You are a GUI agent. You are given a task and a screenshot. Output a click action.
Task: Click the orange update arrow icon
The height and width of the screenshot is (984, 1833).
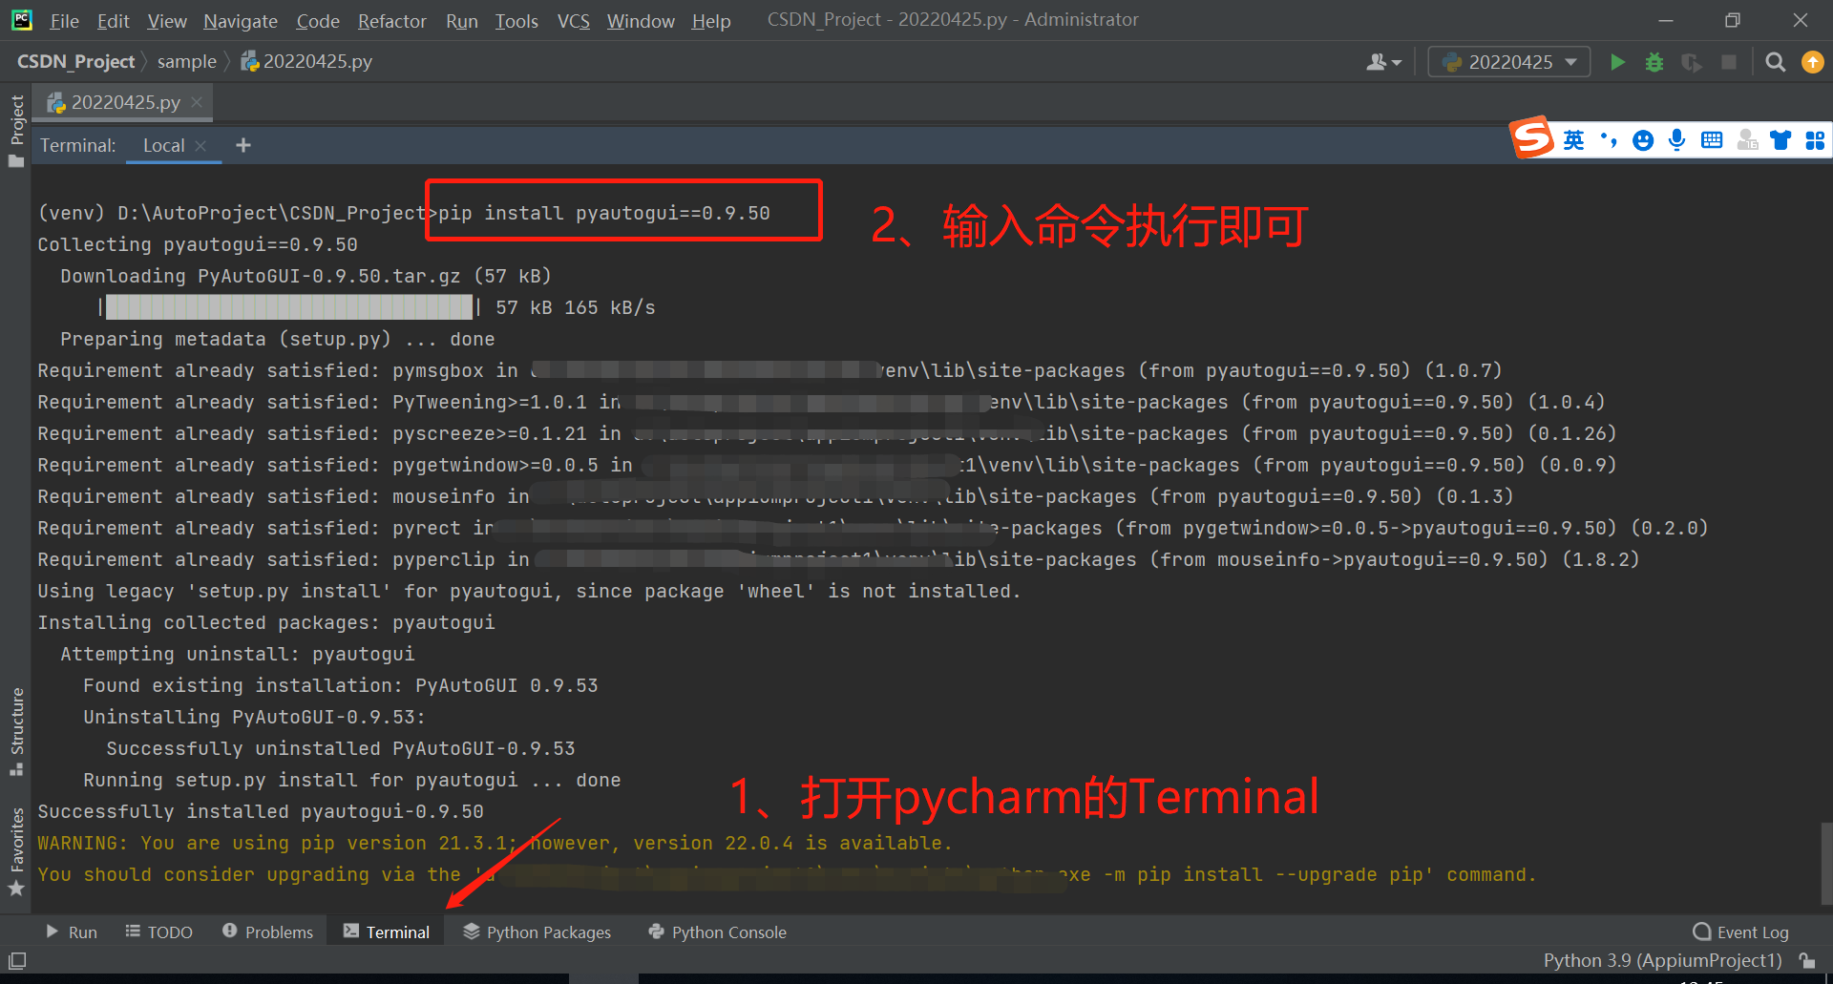tap(1812, 62)
